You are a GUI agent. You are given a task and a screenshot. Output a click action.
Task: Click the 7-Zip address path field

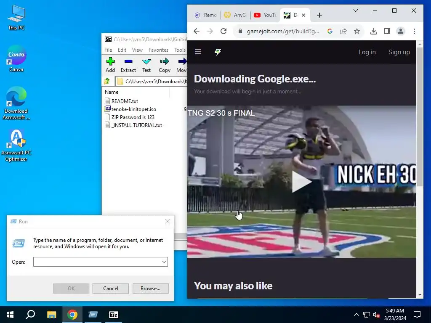tap(151, 81)
